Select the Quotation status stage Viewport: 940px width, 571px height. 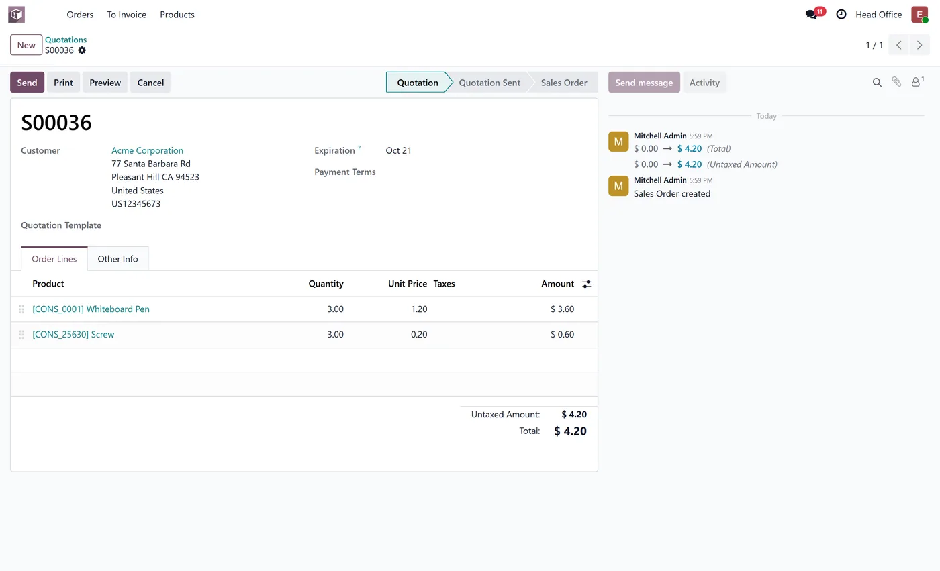click(x=417, y=82)
